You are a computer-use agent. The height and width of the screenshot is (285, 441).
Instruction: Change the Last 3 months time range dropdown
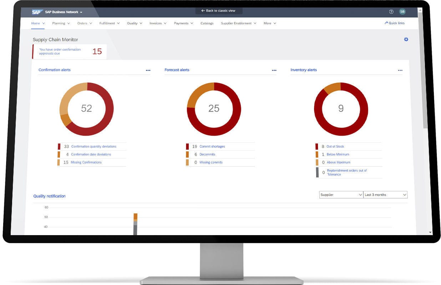pos(385,195)
